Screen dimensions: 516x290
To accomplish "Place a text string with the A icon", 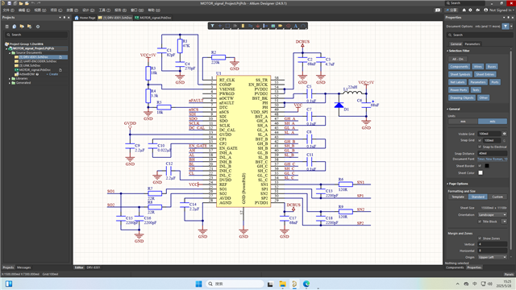I will 296,26.
